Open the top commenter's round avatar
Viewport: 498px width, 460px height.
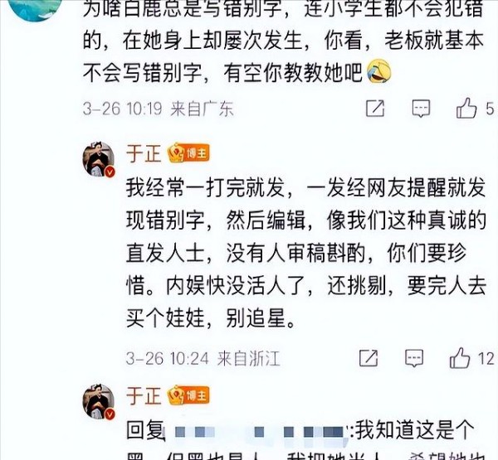click(x=35, y=8)
